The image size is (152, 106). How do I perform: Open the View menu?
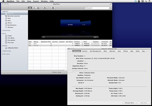pyautogui.click(x=29, y=1)
